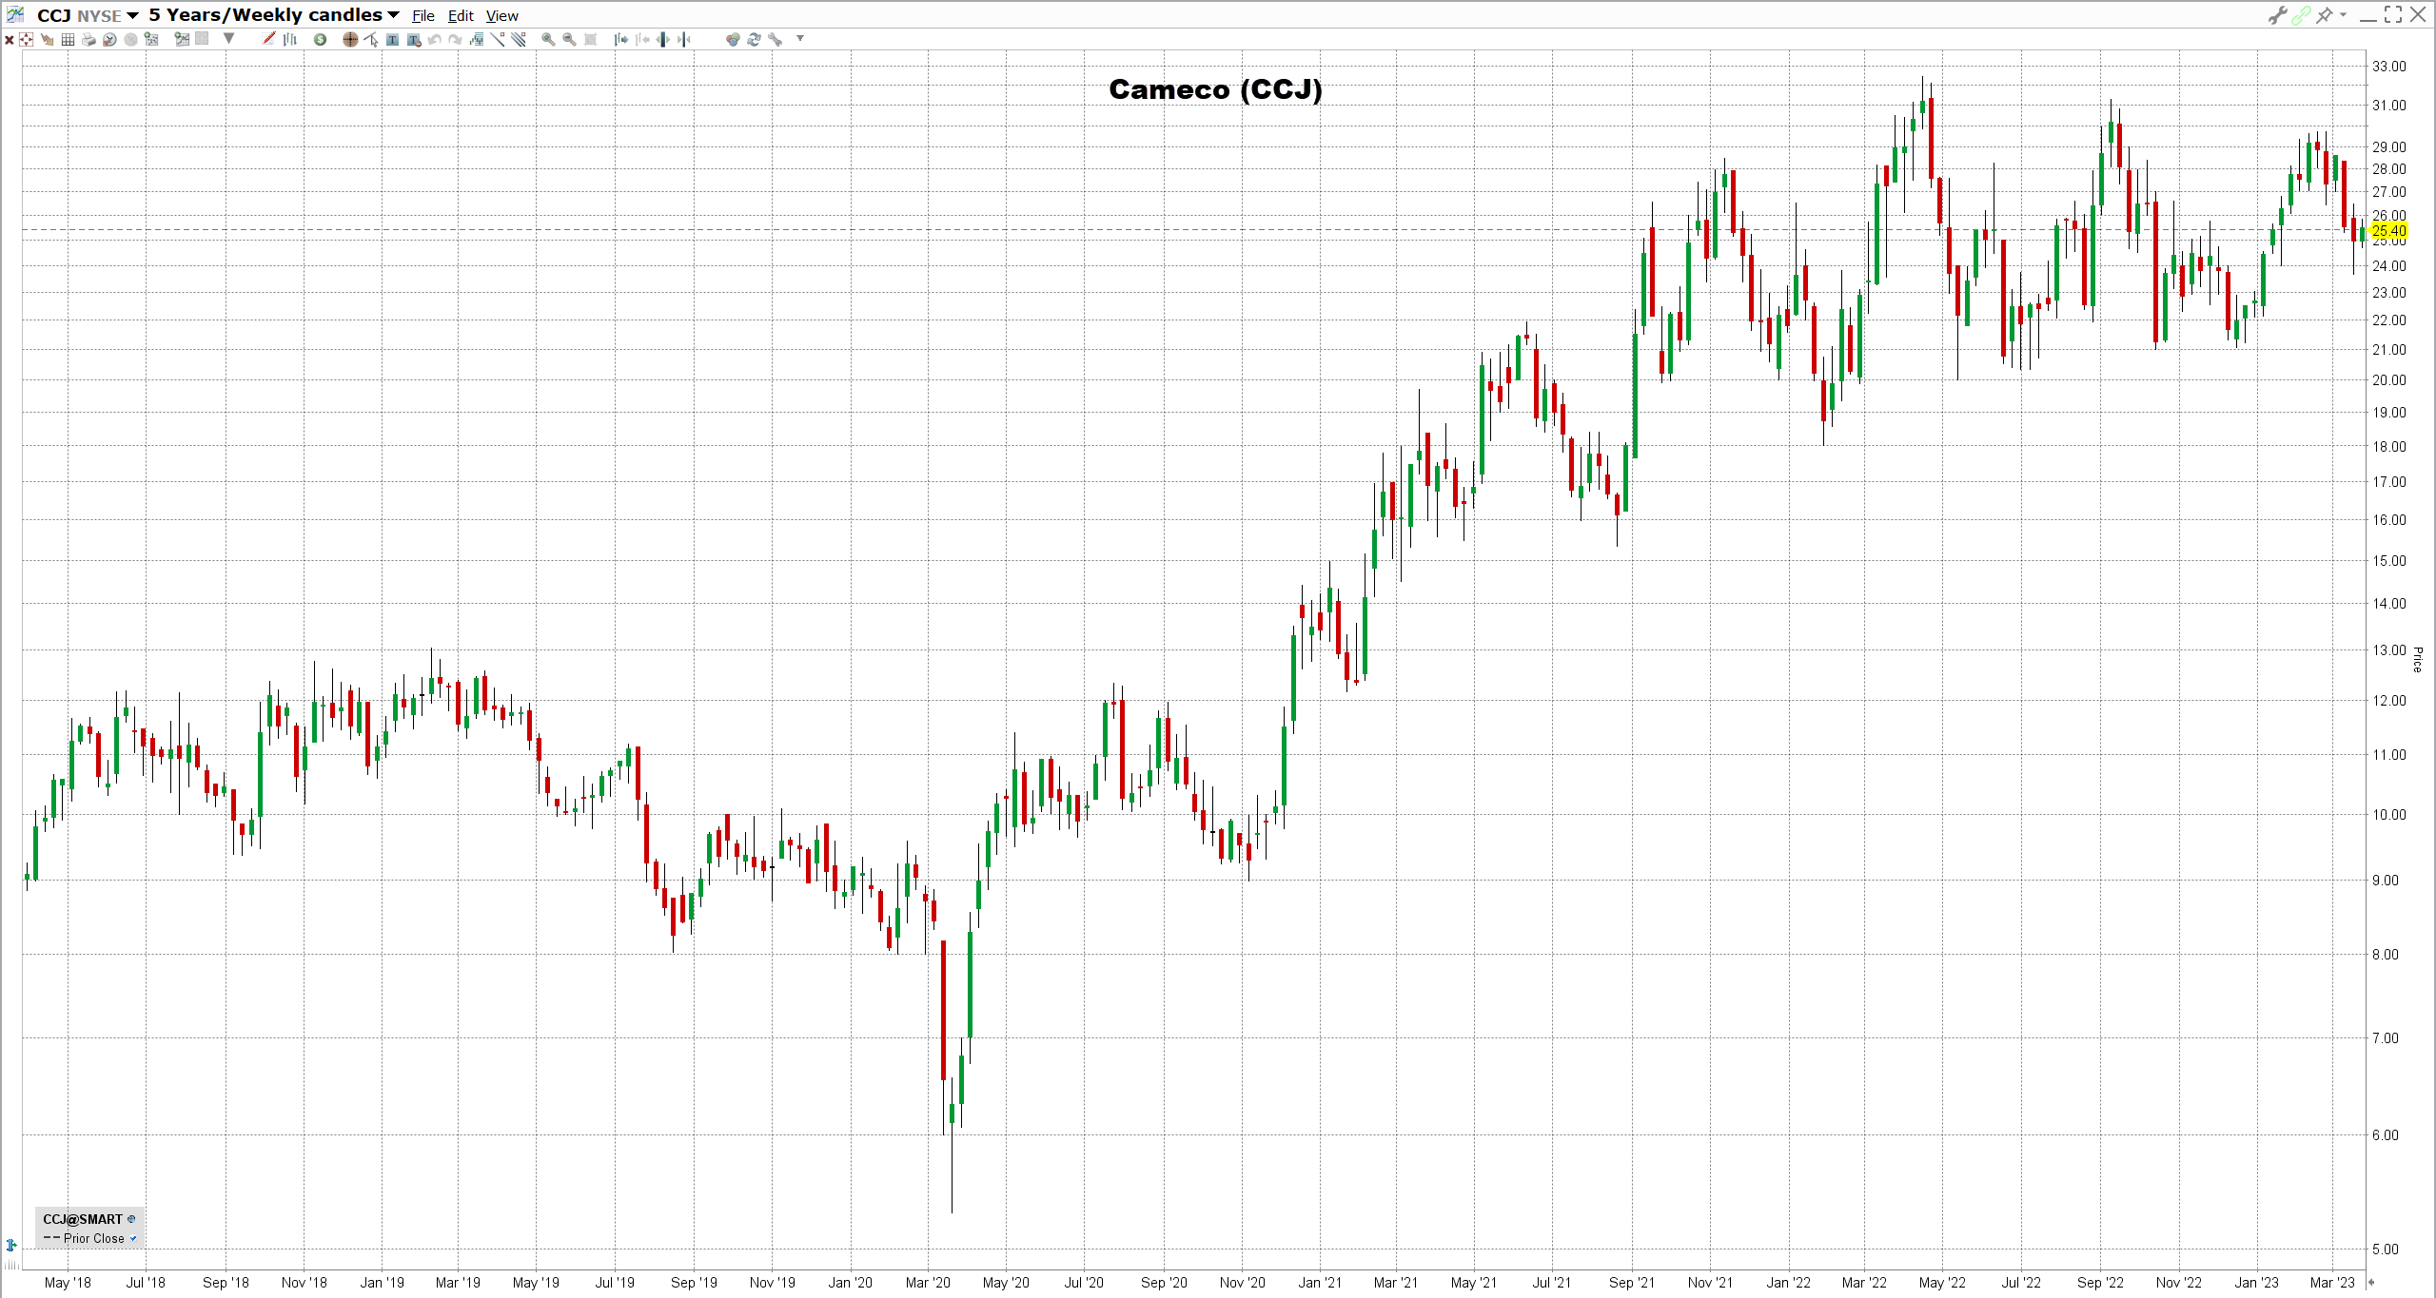Click the remove text annotation icon

(413, 39)
